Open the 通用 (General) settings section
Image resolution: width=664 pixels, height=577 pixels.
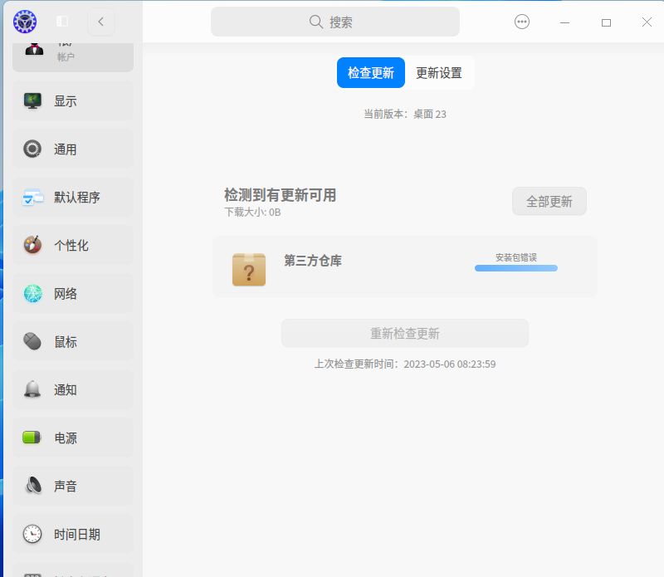pyautogui.click(x=72, y=149)
